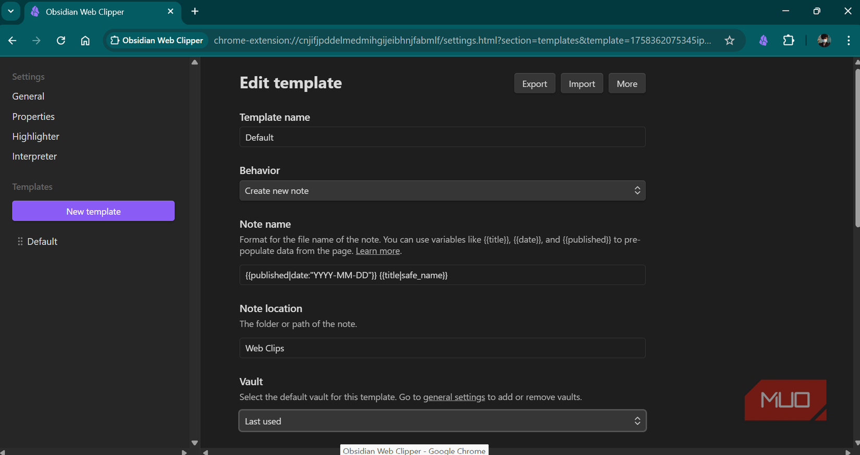Click the Obsidian Web Clipper site chip

click(156, 40)
